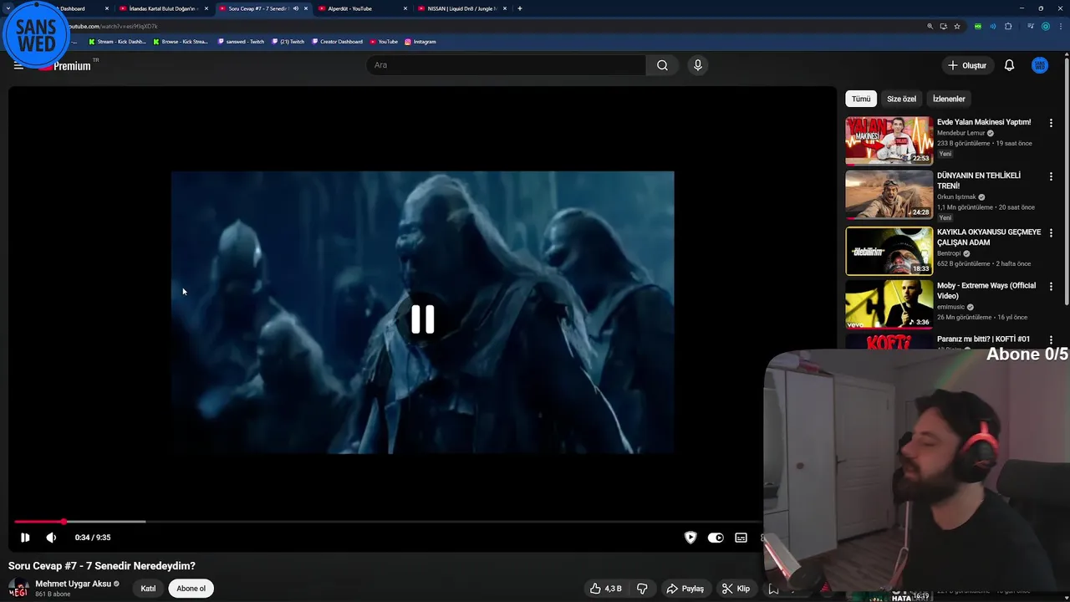This screenshot has width=1070, height=602.
Task: Open the Extensions puzzle icon
Action: [x=1008, y=27]
